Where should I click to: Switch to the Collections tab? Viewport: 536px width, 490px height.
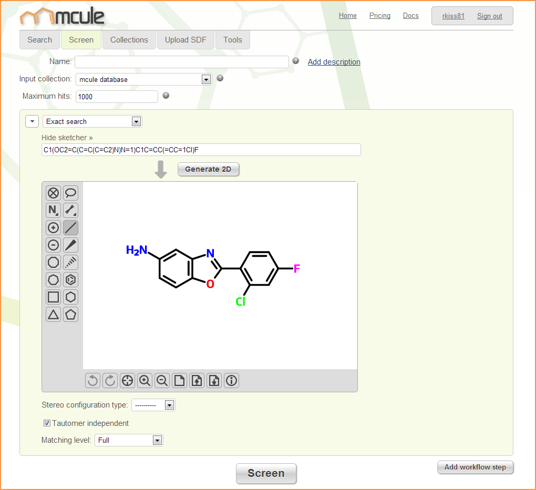click(x=129, y=40)
